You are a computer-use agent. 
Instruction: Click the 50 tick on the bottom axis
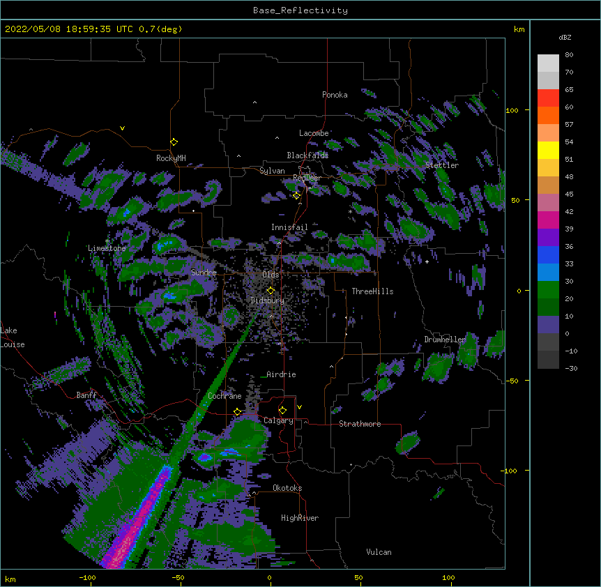[x=358, y=577]
